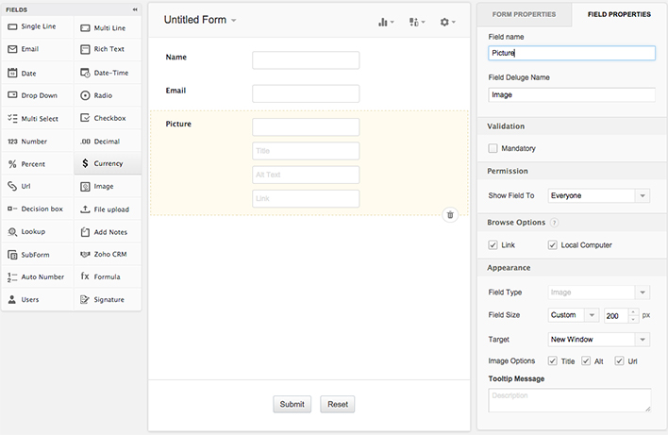Collapse the Fields panel
This screenshot has width=668, height=435.
click(134, 9)
